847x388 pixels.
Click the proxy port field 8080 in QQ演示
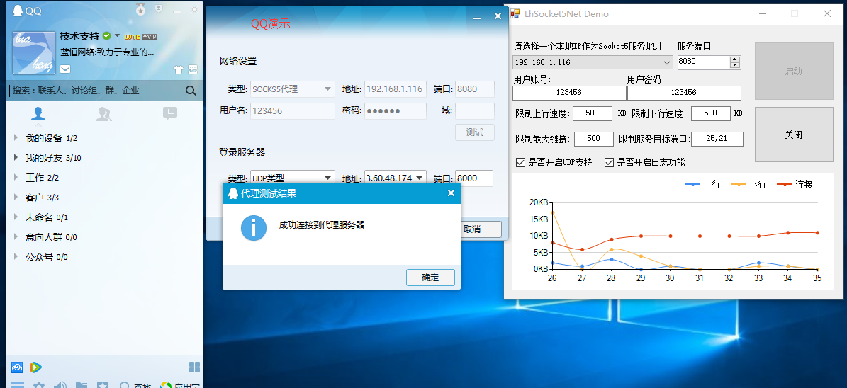click(x=474, y=89)
